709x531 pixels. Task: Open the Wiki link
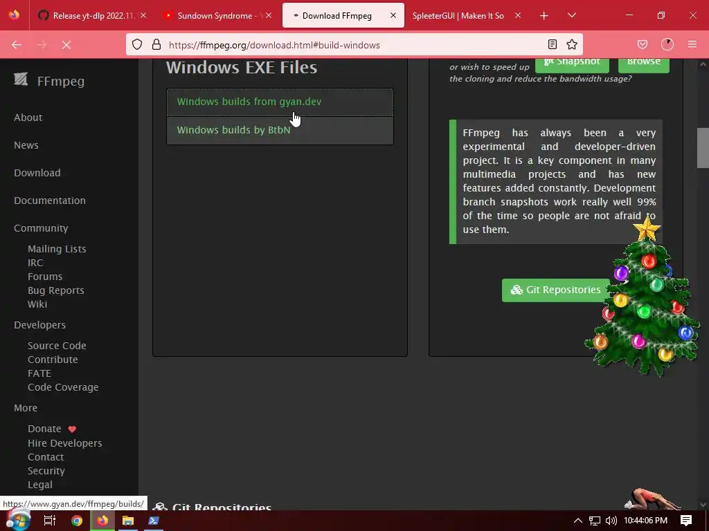(x=37, y=304)
